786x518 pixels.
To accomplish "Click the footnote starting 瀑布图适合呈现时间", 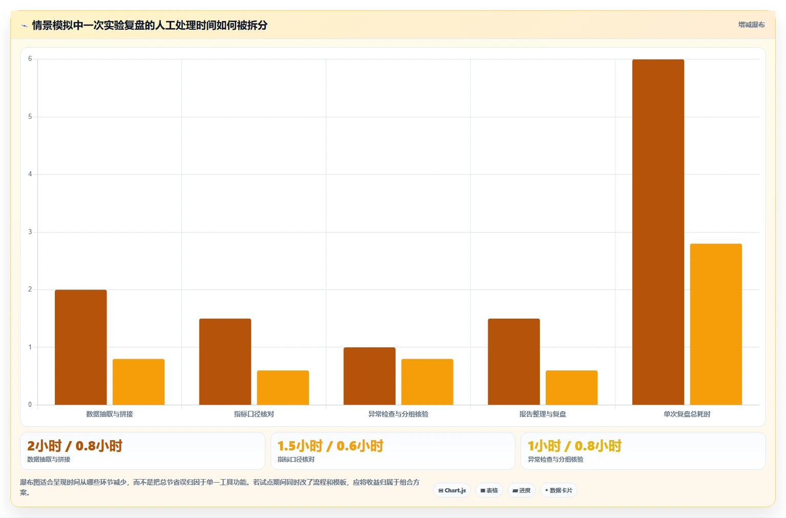I will click(x=220, y=487).
